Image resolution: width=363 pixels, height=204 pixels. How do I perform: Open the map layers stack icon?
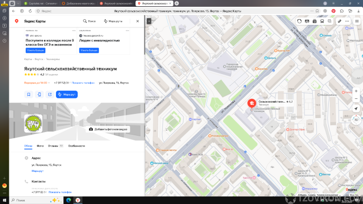point(329,21)
